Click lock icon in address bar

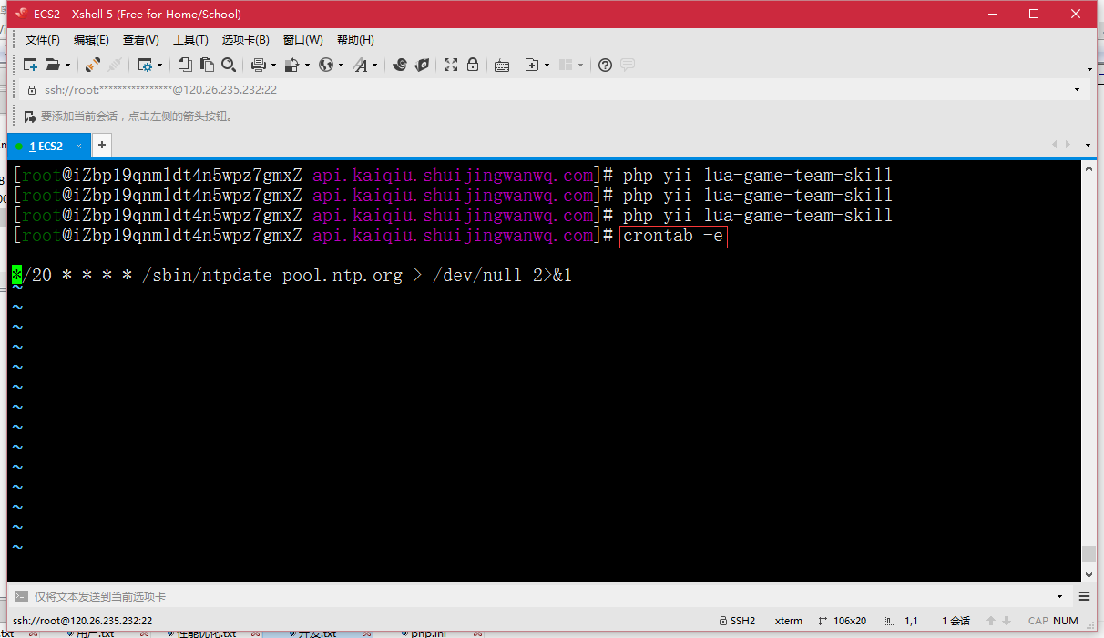(33, 90)
